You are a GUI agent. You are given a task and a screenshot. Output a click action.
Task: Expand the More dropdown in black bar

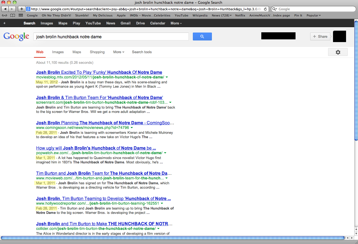[176, 23]
